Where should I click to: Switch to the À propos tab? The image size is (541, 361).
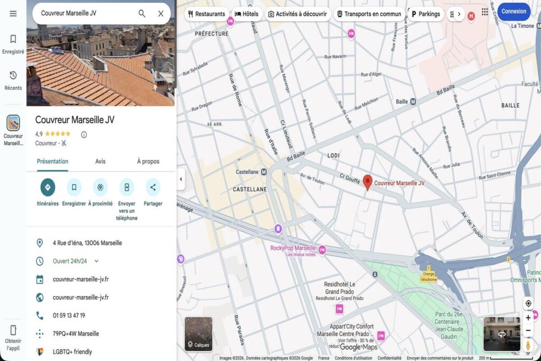tap(148, 161)
